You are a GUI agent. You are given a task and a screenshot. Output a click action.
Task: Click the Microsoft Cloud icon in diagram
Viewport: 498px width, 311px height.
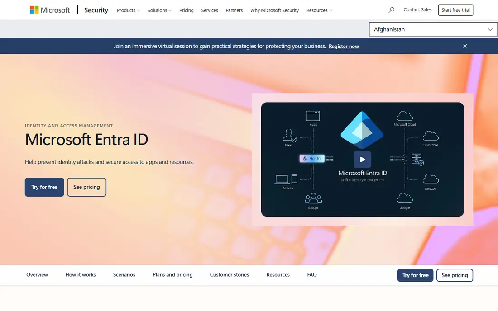[x=405, y=116]
